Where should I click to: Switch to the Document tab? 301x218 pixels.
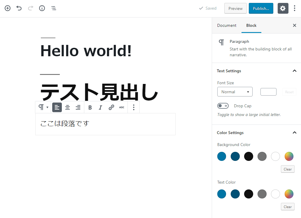[x=227, y=25]
